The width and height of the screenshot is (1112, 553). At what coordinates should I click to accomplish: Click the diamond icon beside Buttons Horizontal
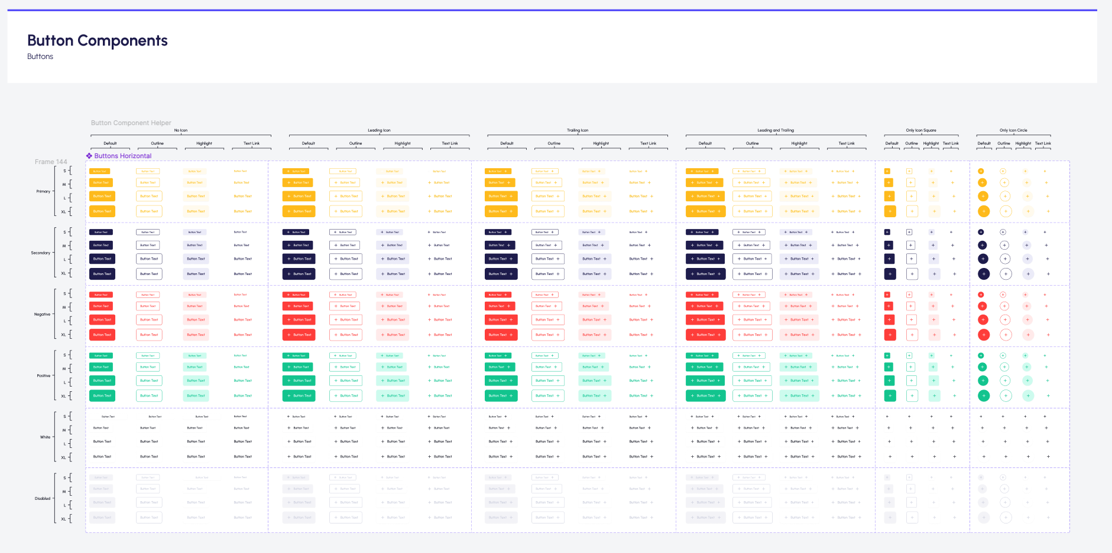pyautogui.click(x=89, y=156)
